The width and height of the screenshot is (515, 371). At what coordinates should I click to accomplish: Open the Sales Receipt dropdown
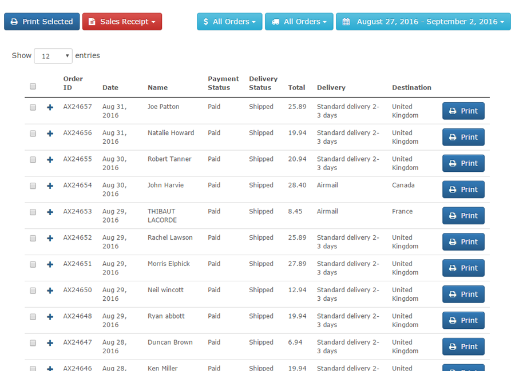pos(122,22)
